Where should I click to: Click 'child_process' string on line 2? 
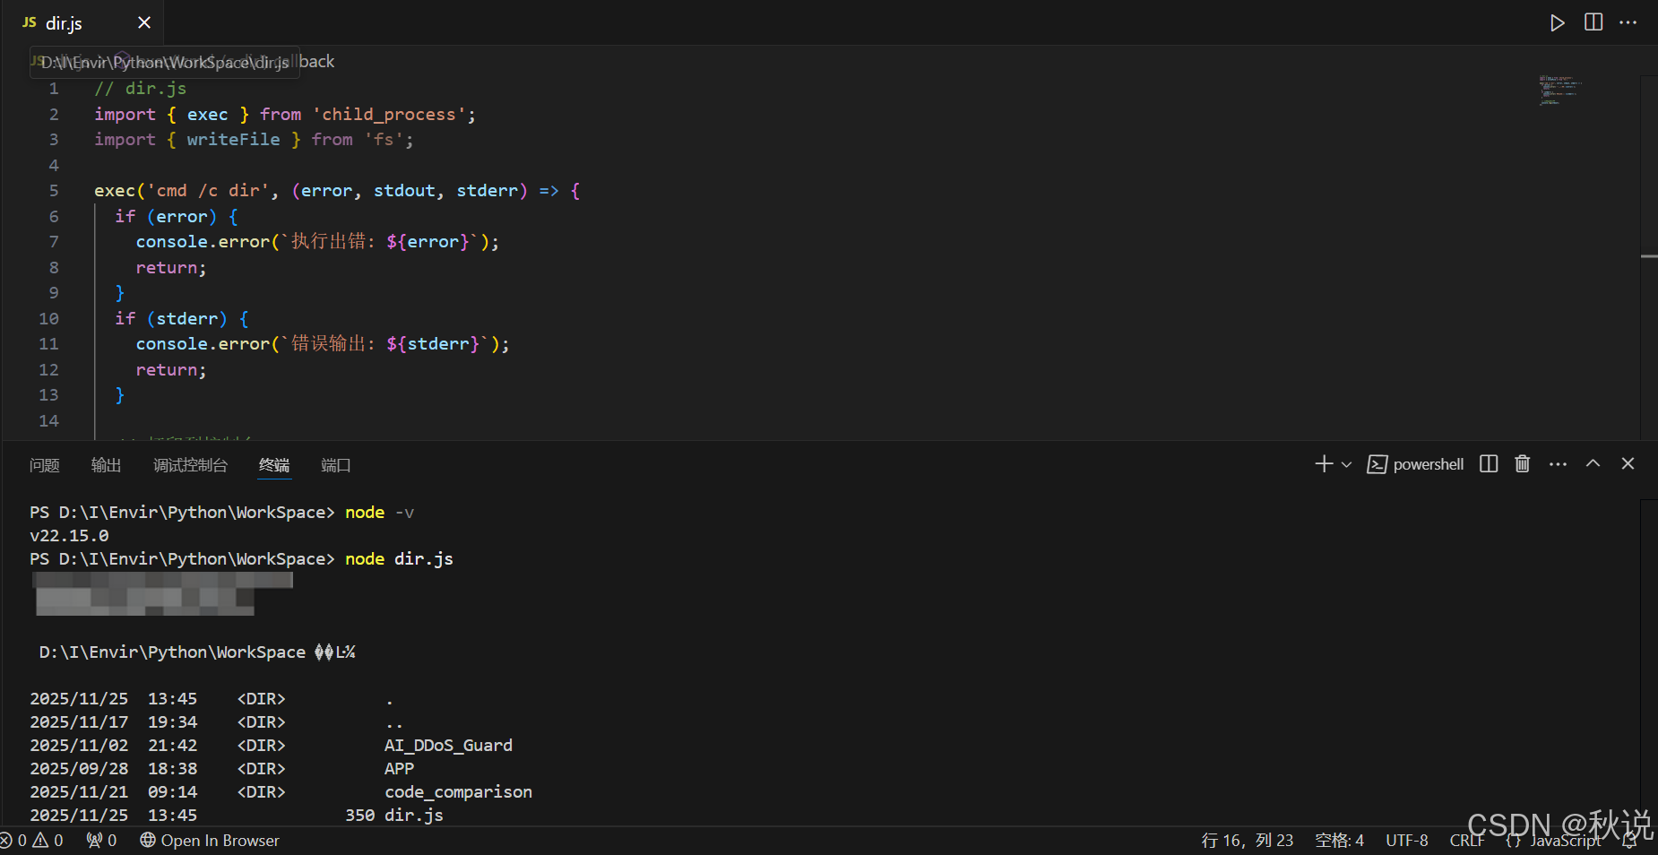pyautogui.click(x=389, y=115)
